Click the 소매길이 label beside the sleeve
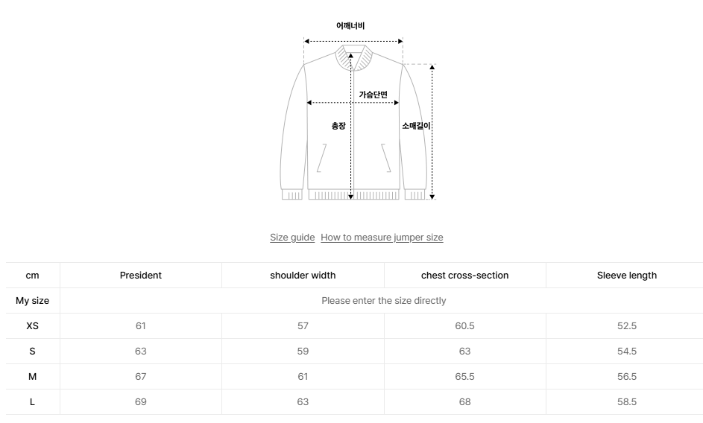 (416, 126)
